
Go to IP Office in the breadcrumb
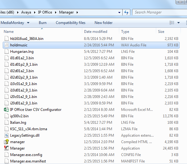(x=45, y=12)
